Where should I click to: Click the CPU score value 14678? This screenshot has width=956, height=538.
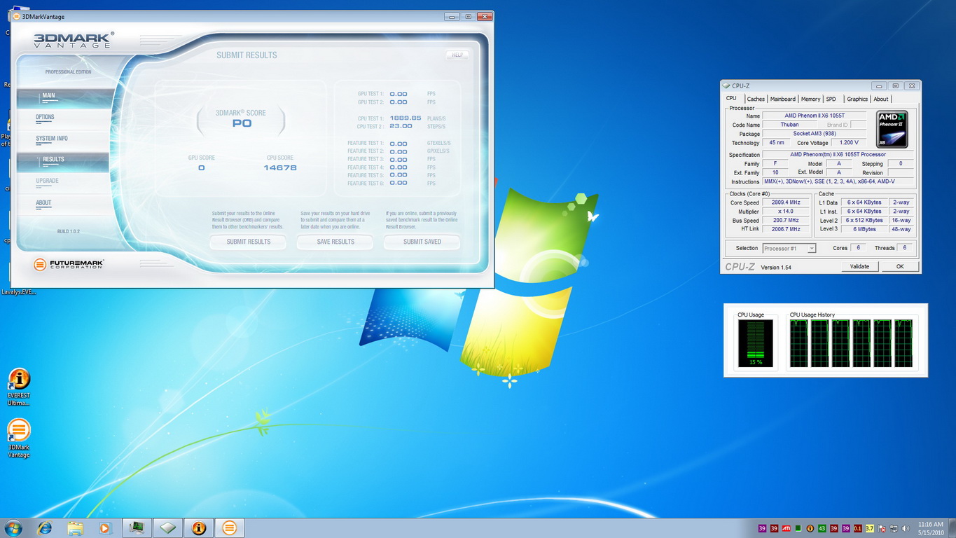click(x=280, y=168)
